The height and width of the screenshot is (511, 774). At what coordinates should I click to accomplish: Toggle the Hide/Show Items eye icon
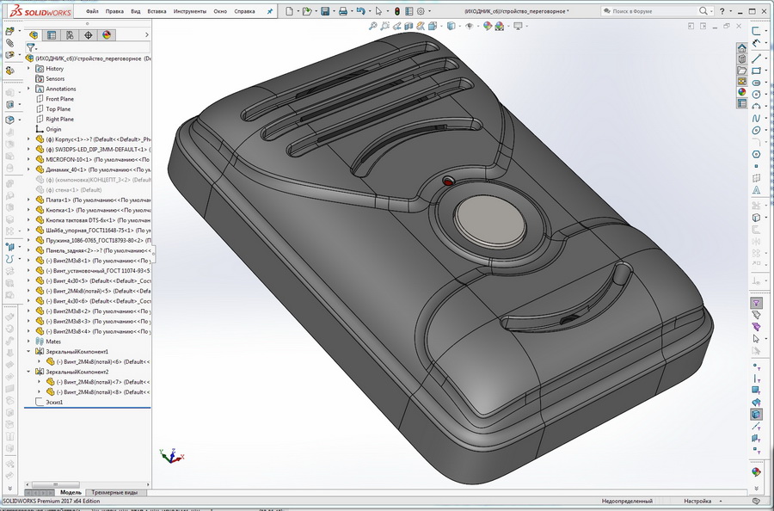pos(470,27)
